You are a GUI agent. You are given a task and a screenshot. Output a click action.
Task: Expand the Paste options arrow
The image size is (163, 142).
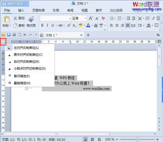[10, 25]
